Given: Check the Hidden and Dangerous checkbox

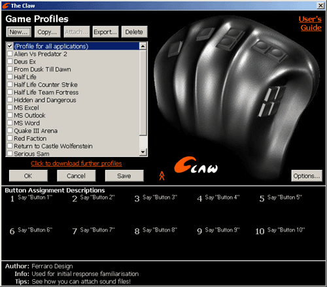Looking at the screenshot, I should (10, 100).
